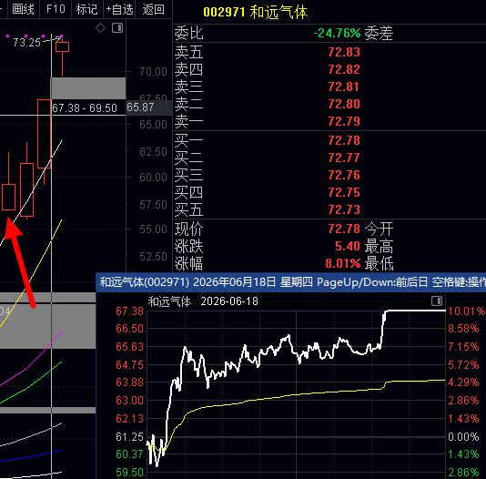
Task: Click the 现价 label
Action: pos(188,229)
